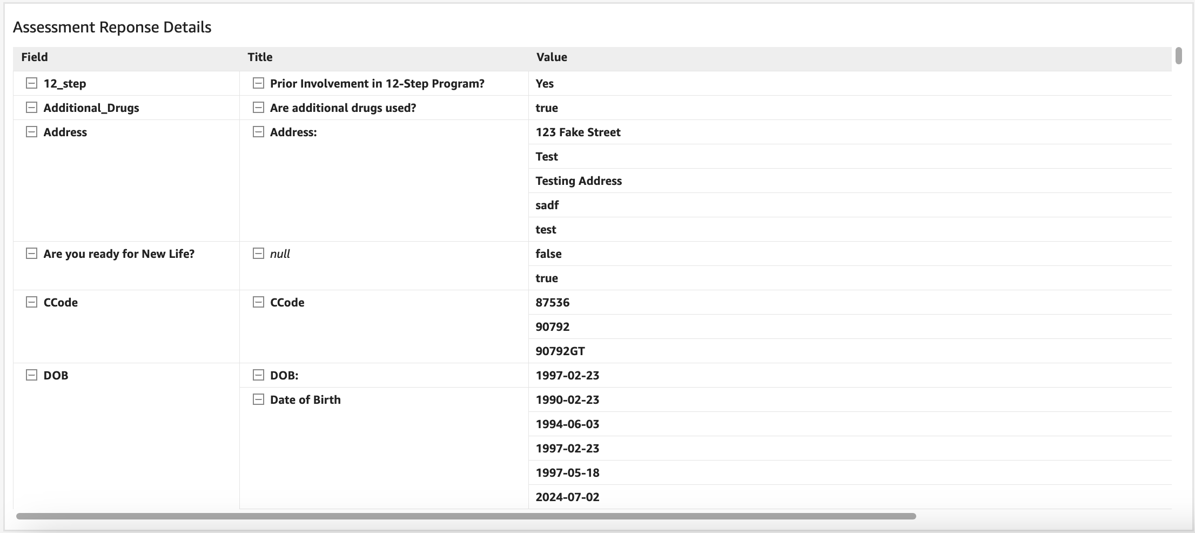1195x533 pixels.
Task: Click the Title column header
Action: pos(260,57)
